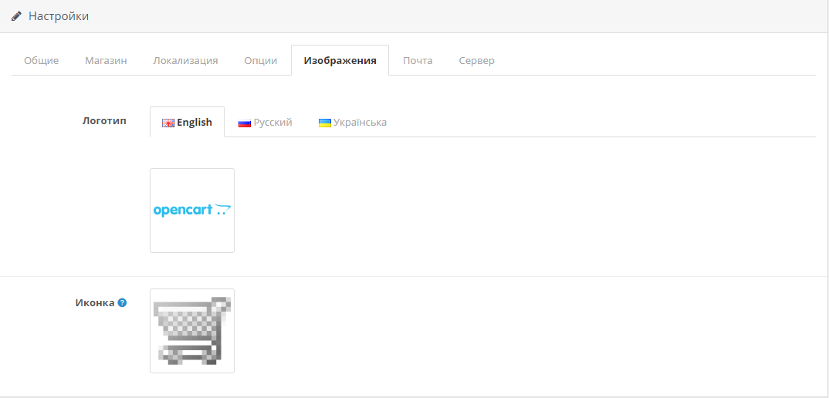Switch to the Сервер tab

(x=476, y=60)
